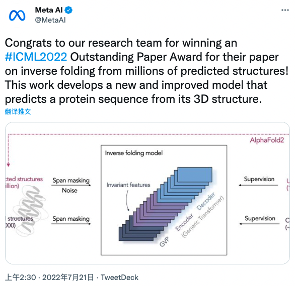Open the inverse folding diagram image

pyautogui.click(x=148, y=193)
